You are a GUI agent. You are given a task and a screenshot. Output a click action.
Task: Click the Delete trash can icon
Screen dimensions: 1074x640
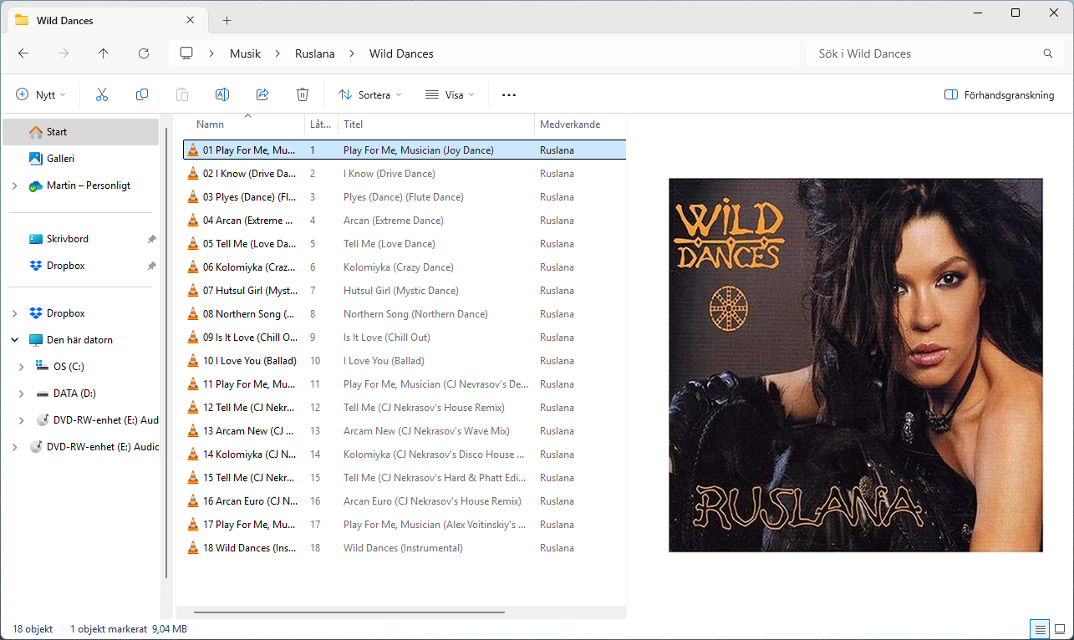coord(303,94)
